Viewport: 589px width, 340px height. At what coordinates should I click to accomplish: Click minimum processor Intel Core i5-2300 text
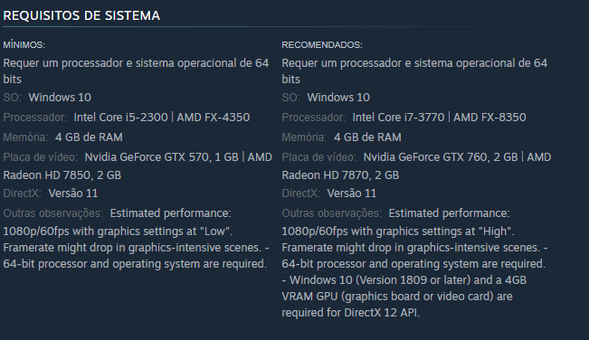tap(120, 117)
